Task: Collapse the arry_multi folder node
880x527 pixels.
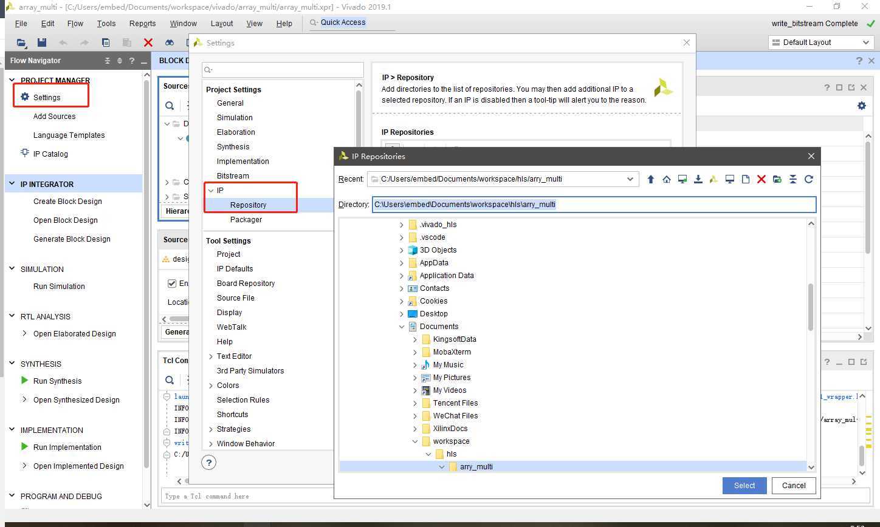Action: pyautogui.click(x=442, y=467)
